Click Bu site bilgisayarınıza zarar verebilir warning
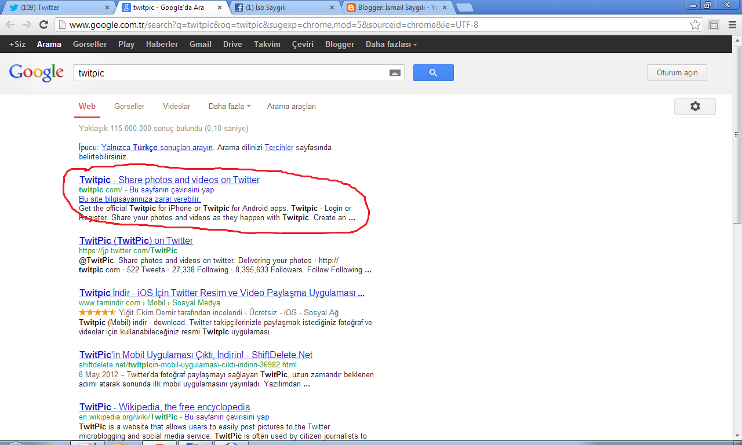This screenshot has height=445, width=742. (140, 199)
